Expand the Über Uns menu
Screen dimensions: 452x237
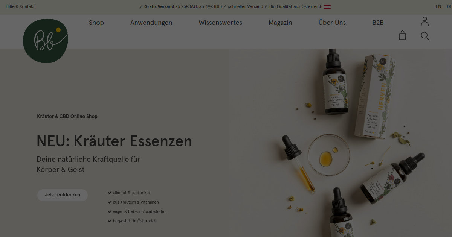coord(332,23)
